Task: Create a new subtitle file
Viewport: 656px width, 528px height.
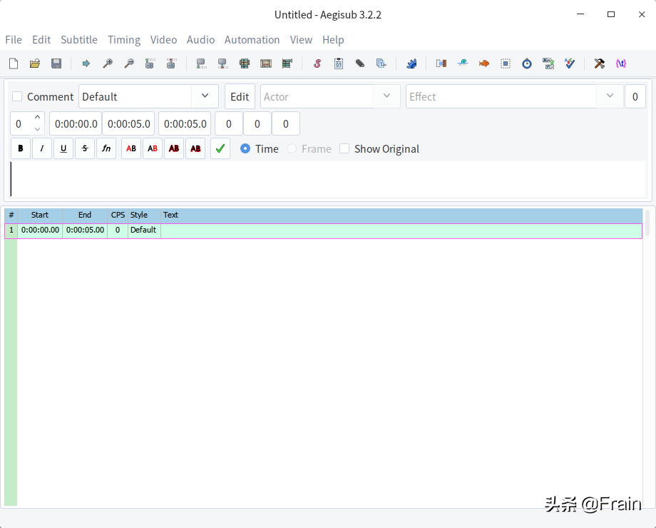Action: pos(14,64)
